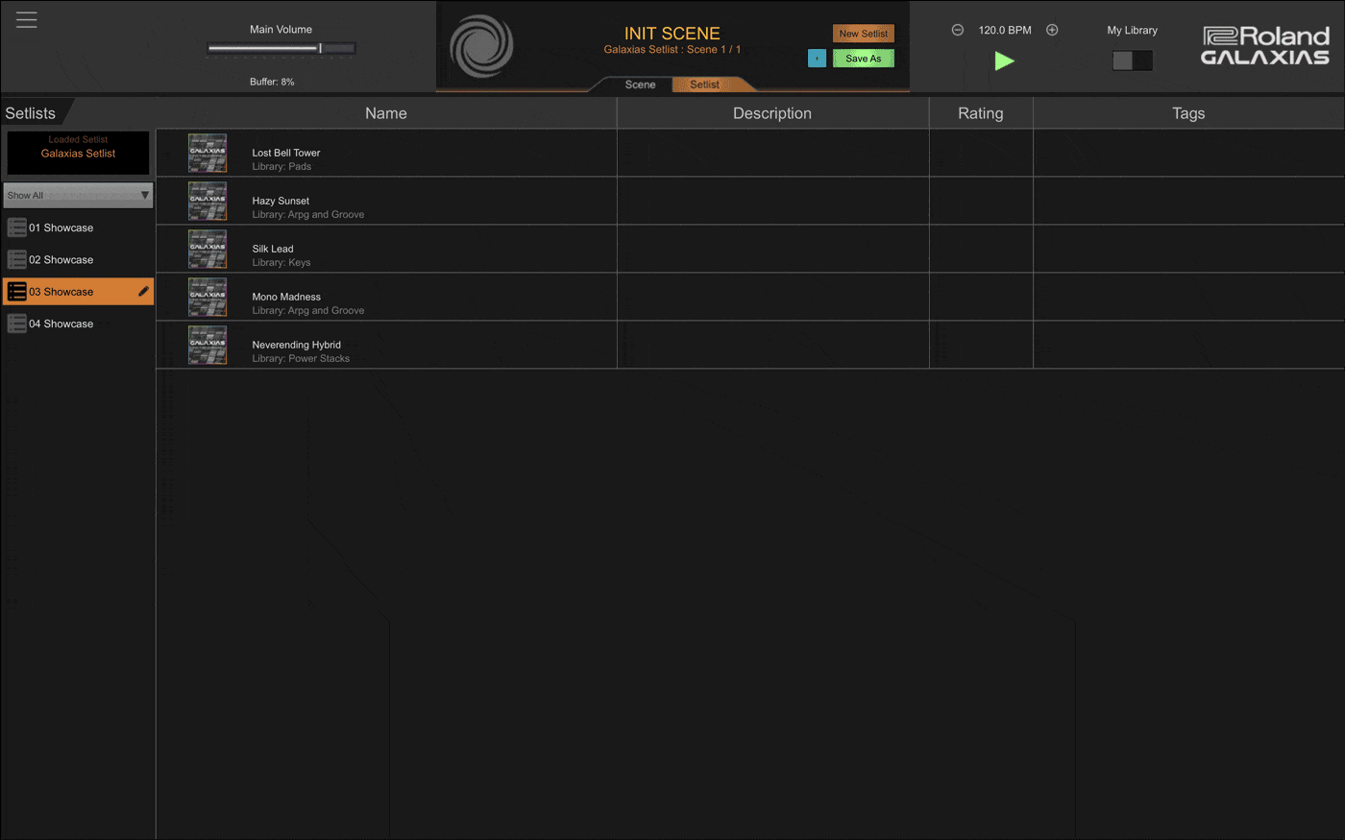The width and height of the screenshot is (1345, 840).
Task: Click the Silk Lead thumbnail
Action: (x=208, y=250)
